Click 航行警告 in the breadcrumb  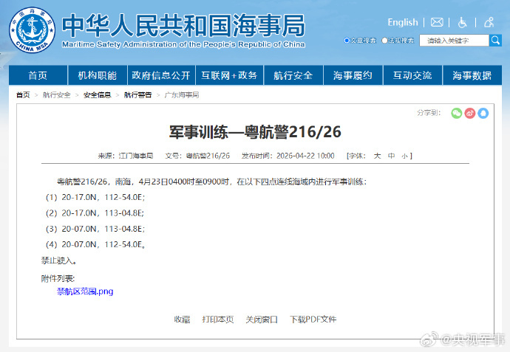click(x=137, y=95)
